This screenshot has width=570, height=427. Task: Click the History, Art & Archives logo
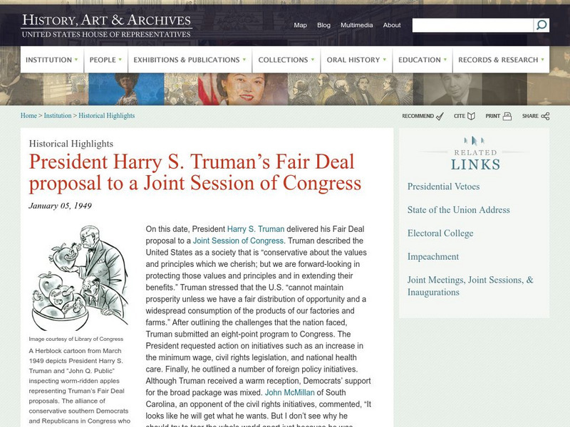[x=106, y=26]
